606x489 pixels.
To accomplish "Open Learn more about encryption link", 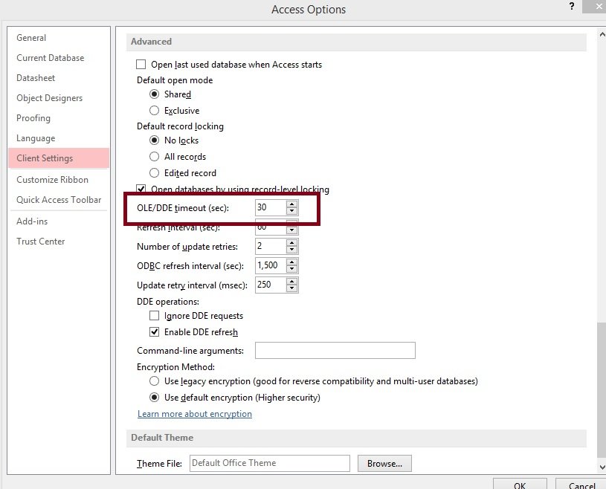I will pyautogui.click(x=195, y=414).
